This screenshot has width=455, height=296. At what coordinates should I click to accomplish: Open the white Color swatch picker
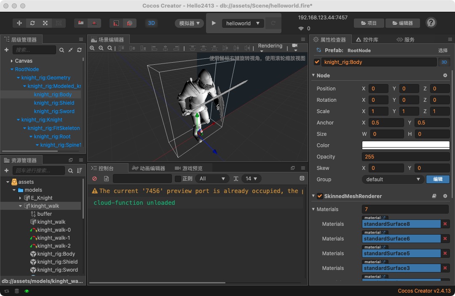point(405,145)
